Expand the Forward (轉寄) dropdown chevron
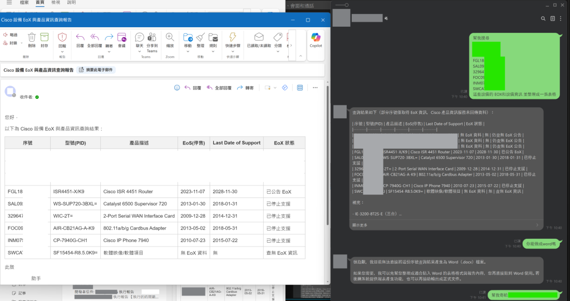The image size is (570, 301). coord(109,52)
